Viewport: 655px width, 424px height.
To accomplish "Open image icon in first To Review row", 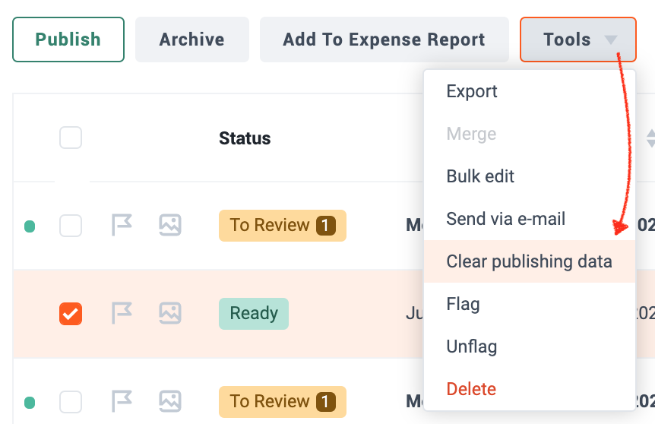I will pos(170,225).
